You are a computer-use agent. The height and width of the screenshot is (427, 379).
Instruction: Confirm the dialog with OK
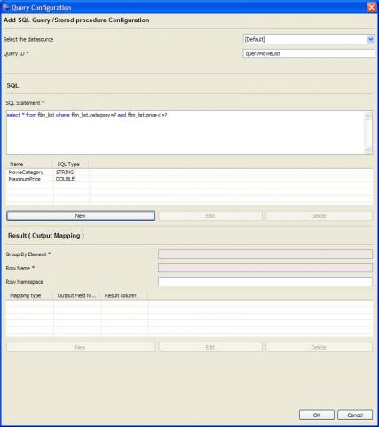click(x=317, y=415)
